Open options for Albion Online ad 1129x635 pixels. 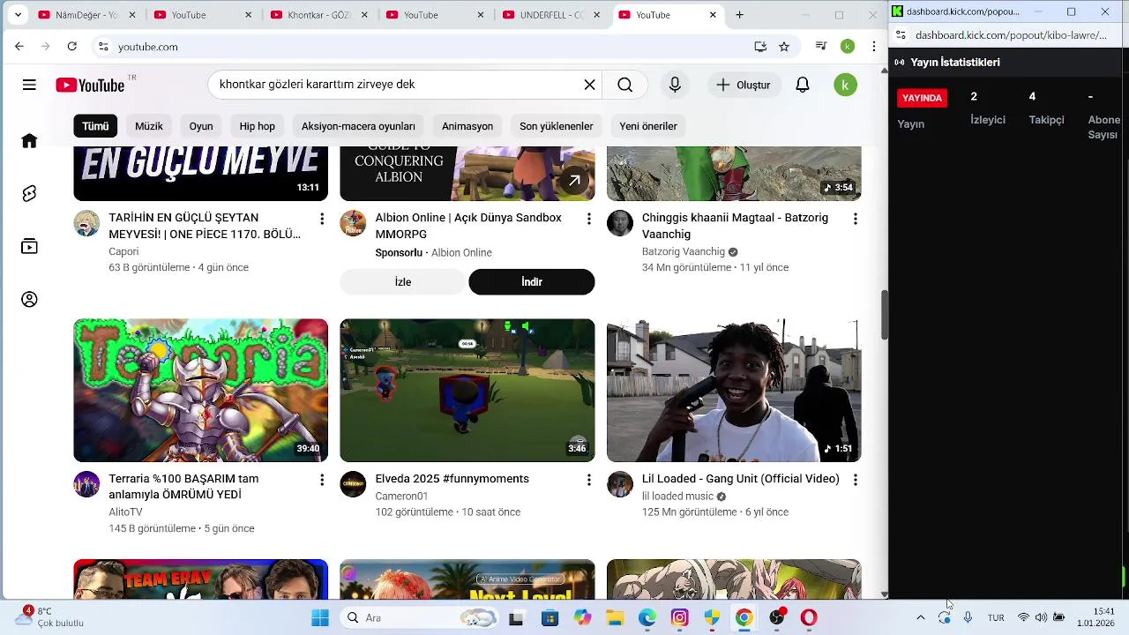point(589,219)
